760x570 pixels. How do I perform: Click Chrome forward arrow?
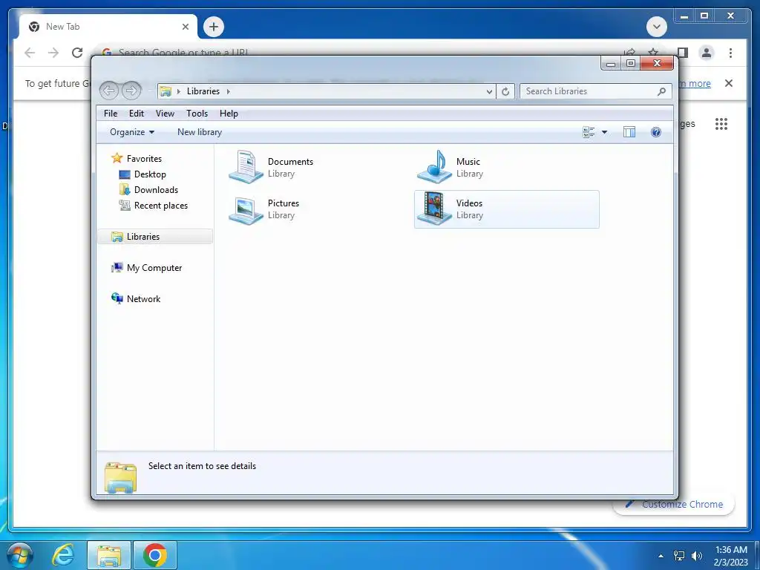[53, 53]
